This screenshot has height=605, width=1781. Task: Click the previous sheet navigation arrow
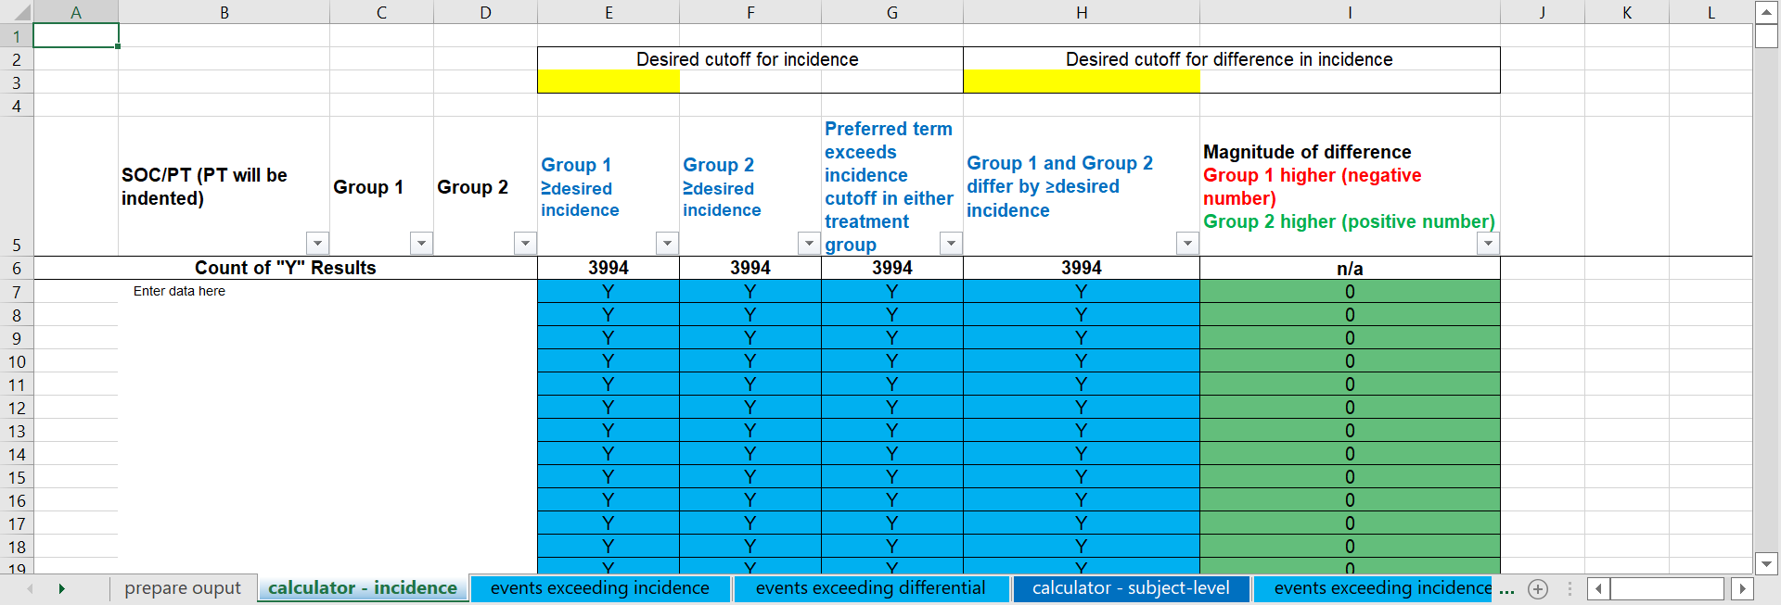[31, 589]
